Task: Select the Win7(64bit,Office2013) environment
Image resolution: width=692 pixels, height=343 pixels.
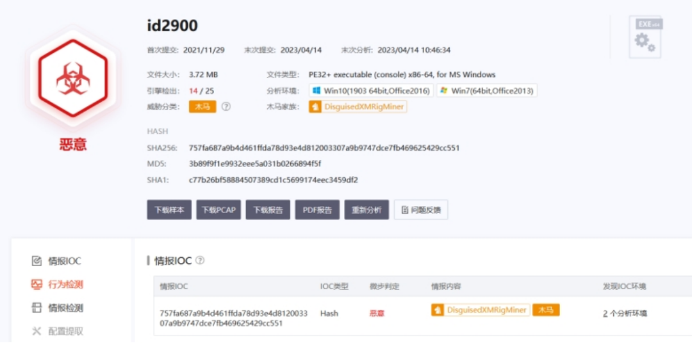Action: (487, 91)
